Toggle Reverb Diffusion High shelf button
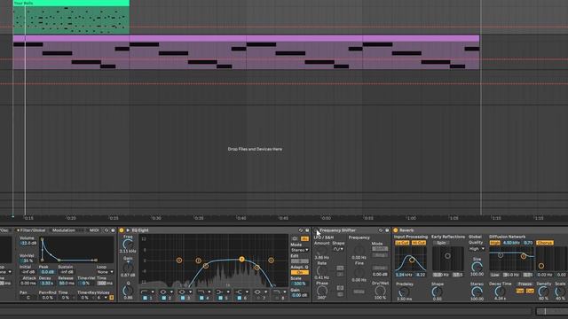Screen dimensions: 568x319 pyautogui.click(x=495, y=243)
